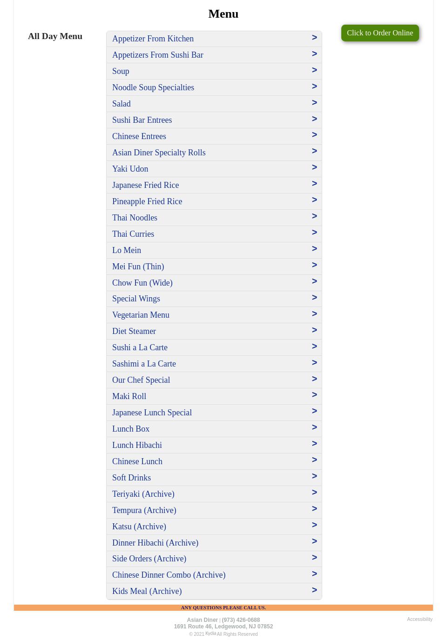
Task: Expand the Appetizer From Kitchen section
Action: [153, 39]
